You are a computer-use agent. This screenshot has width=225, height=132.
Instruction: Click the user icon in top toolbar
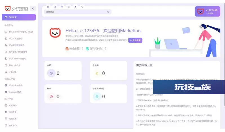75,7
